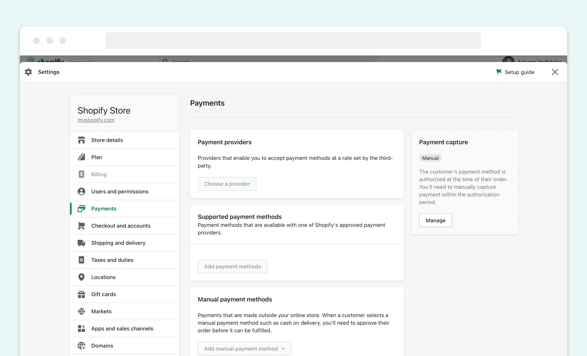Click the Payments card icon in sidebar
The image size is (587, 356).
coord(82,208)
